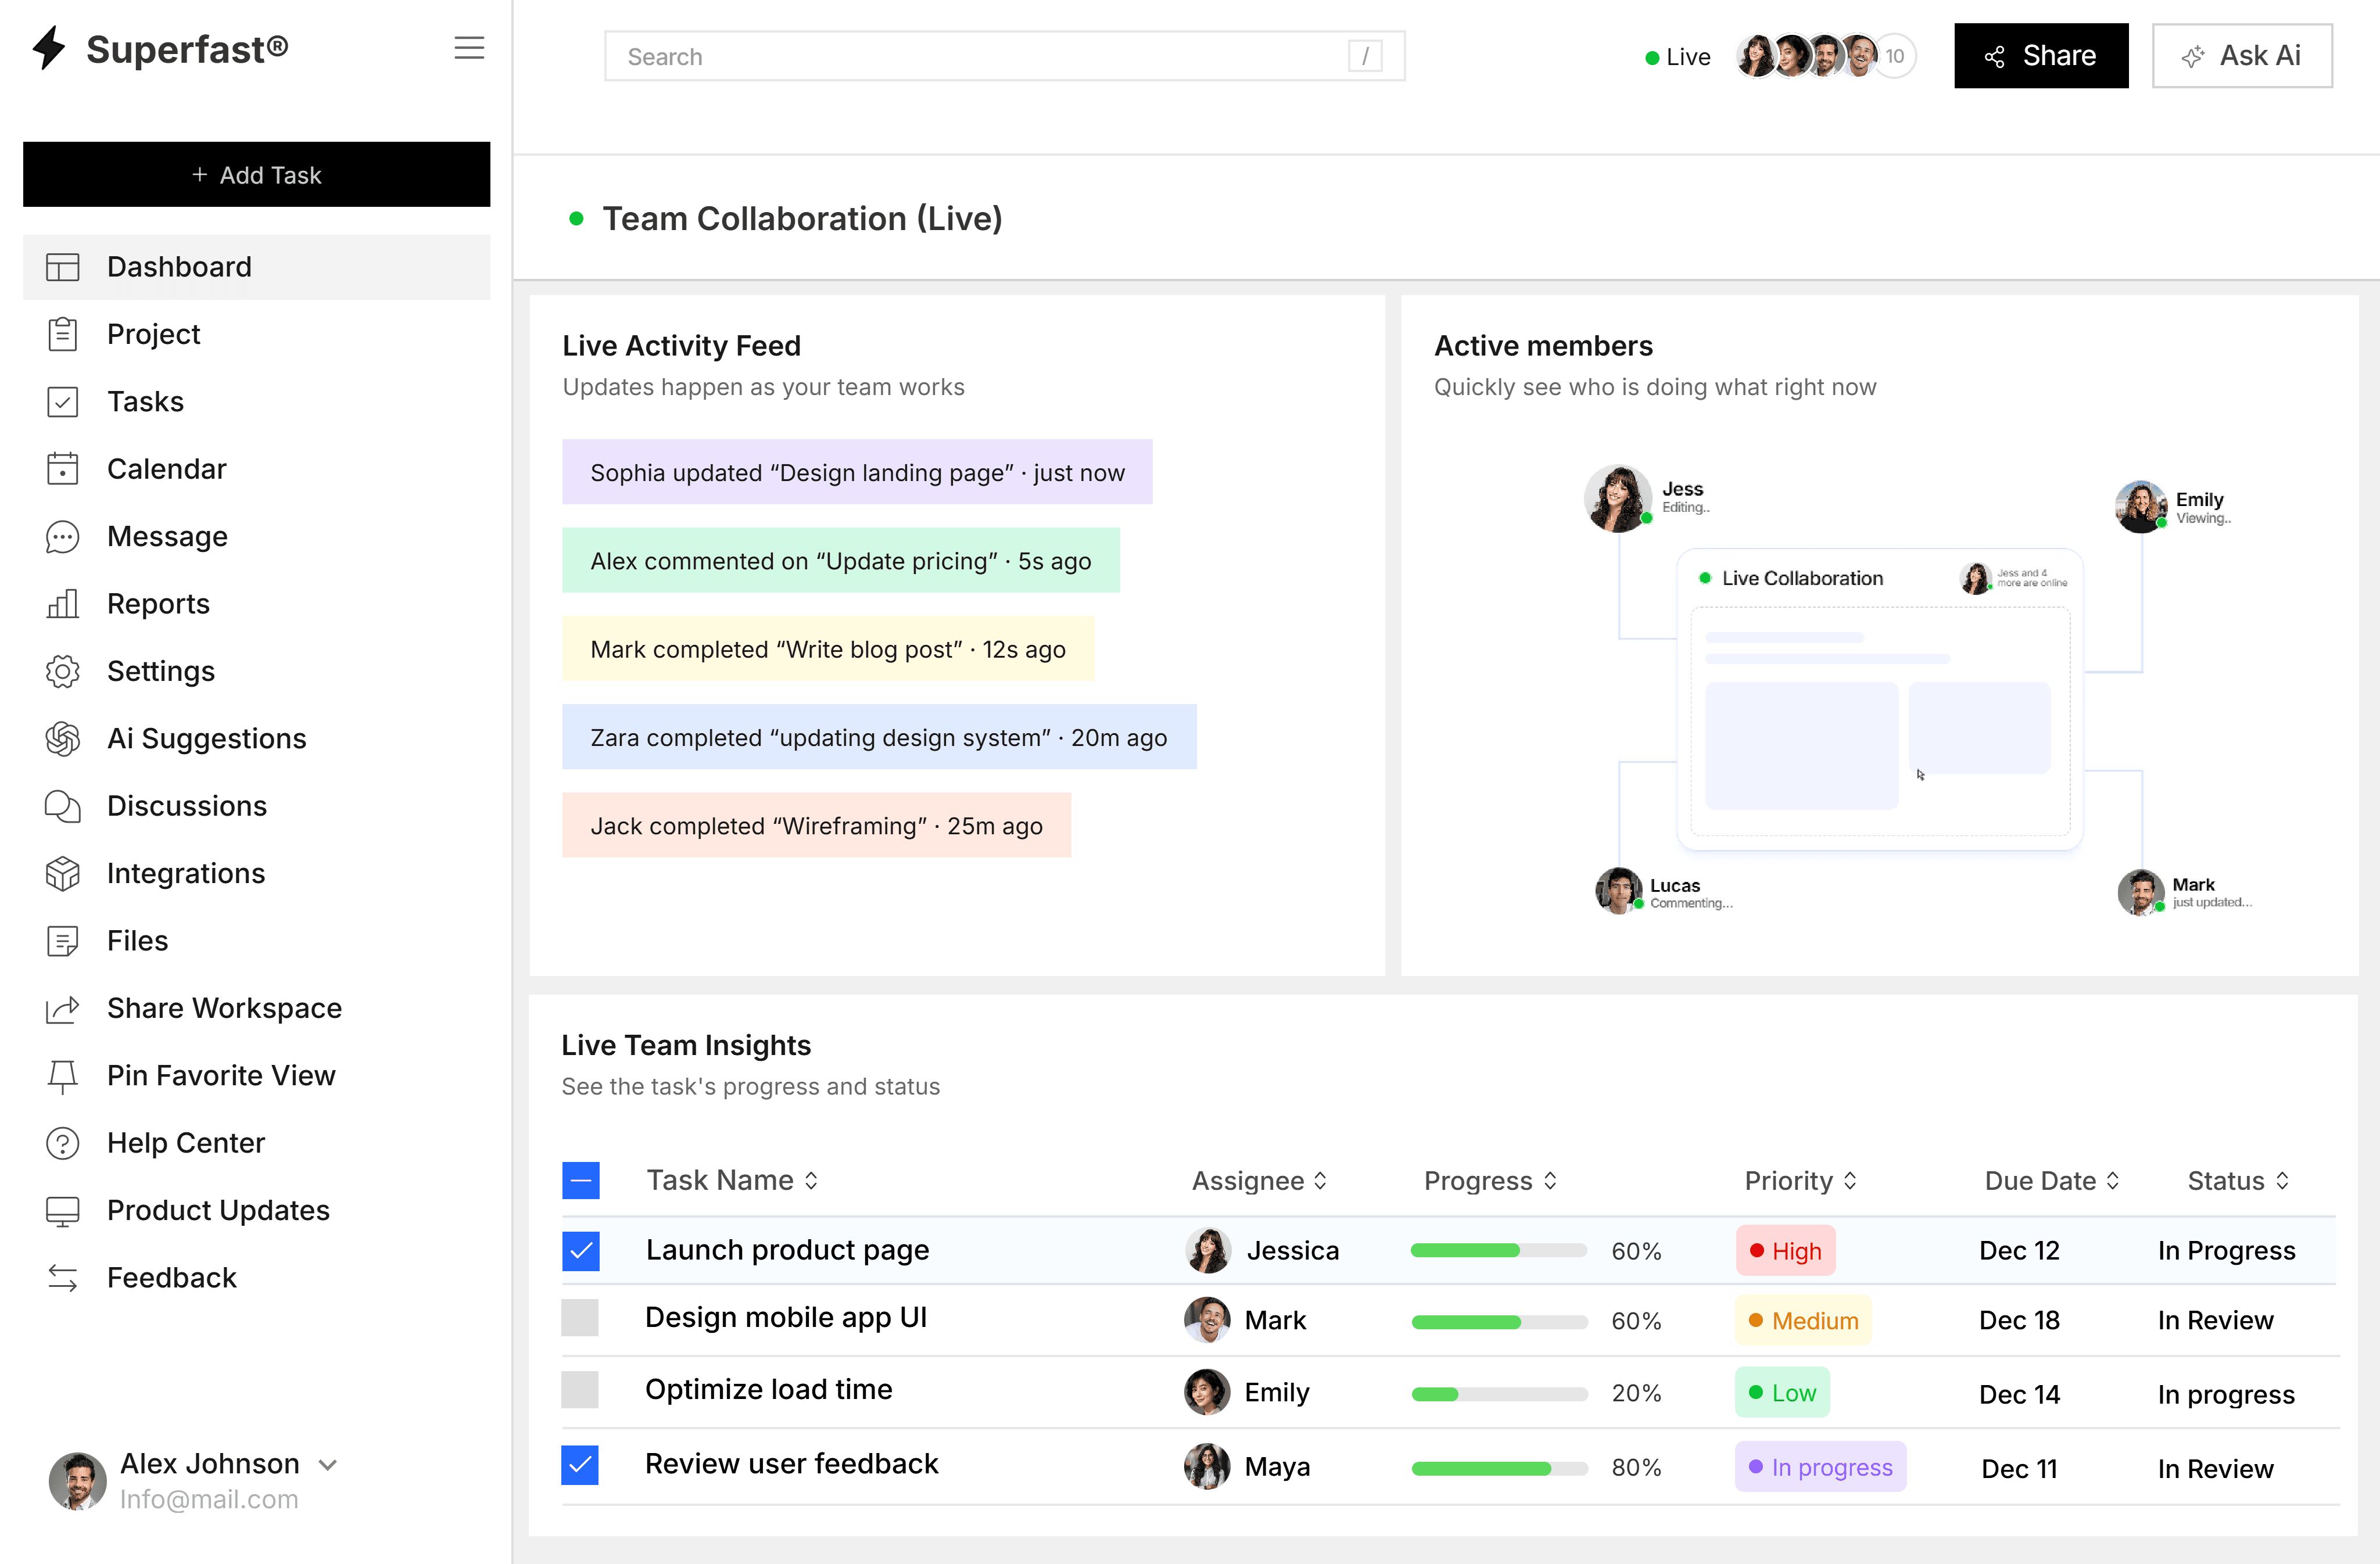This screenshot has height=1564, width=2380.
Task: Click the hamburger menu icon beside Superfast logo
Action: point(469,48)
